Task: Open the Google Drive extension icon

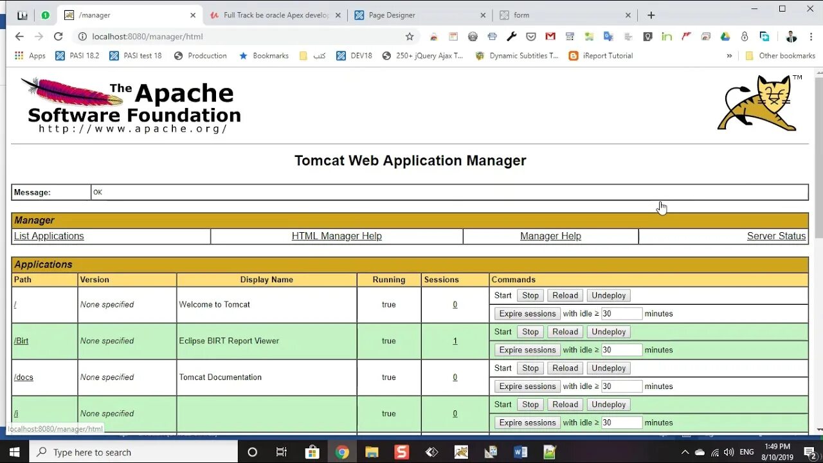Action: click(725, 37)
